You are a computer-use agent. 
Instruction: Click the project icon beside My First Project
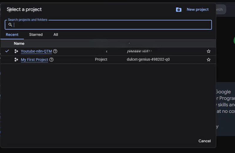16,60
